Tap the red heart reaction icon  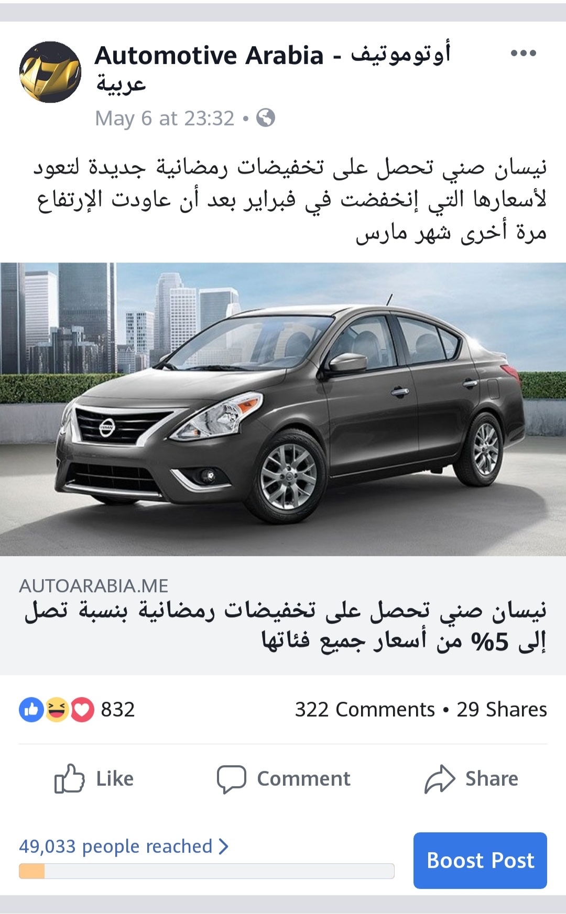point(82,710)
